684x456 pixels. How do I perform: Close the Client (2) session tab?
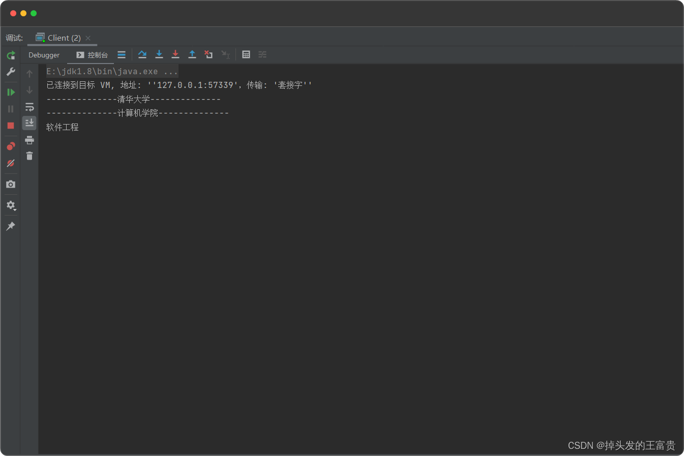[88, 38]
